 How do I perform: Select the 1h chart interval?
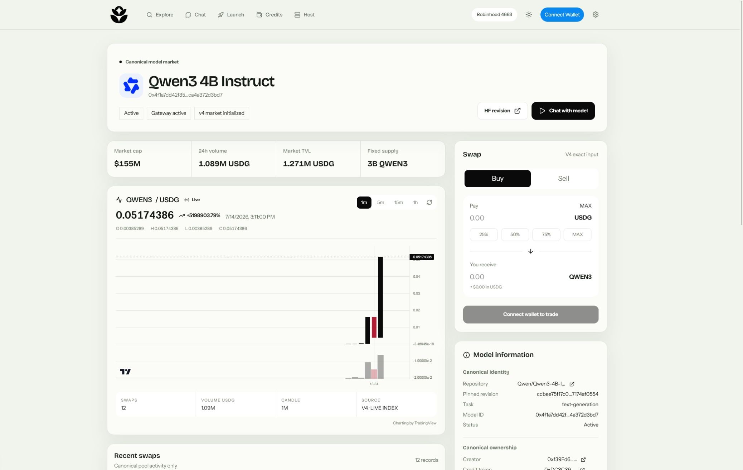415,203
